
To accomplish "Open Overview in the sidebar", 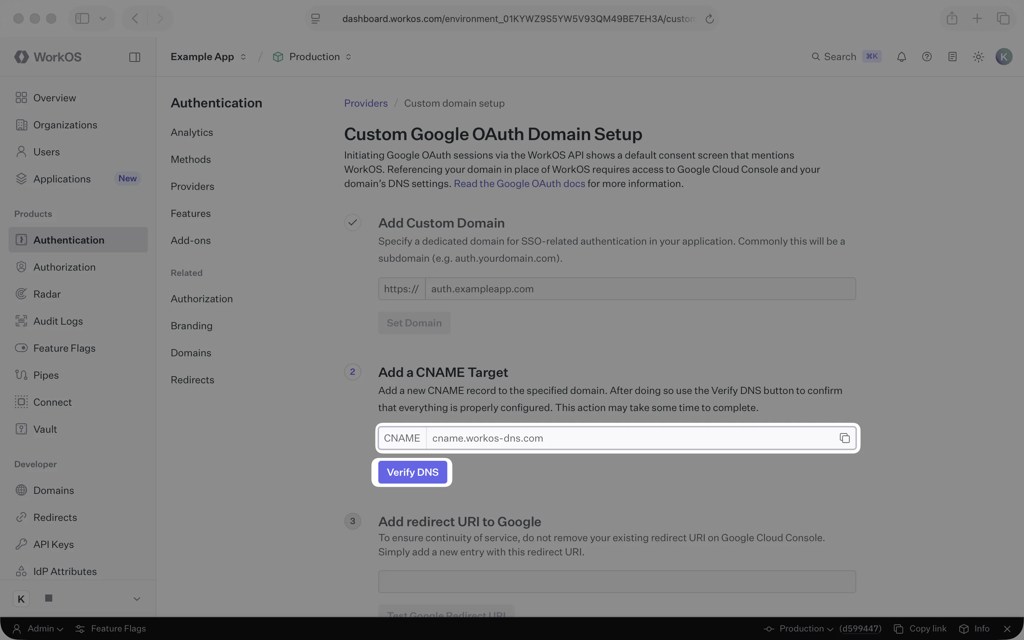I will [x=78, y=98].
